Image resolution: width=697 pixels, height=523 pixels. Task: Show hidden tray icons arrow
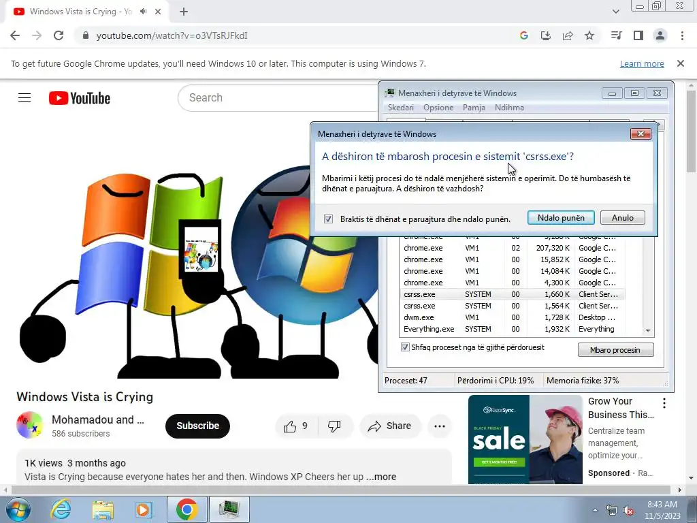tap(595, 510)
